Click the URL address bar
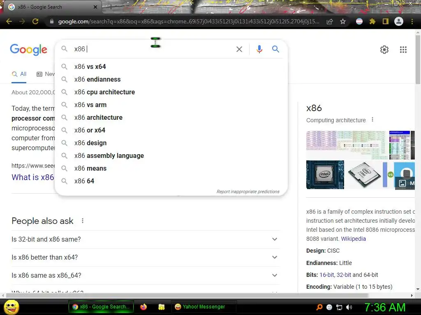This screenshot has width=421, height=315. pyautogui.click(x=189, y=21)
